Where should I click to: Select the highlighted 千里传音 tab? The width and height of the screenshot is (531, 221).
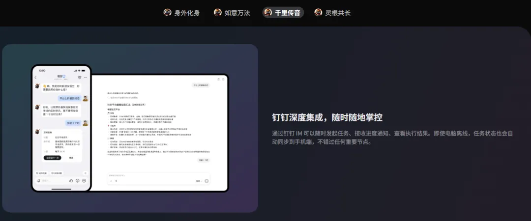283,13
